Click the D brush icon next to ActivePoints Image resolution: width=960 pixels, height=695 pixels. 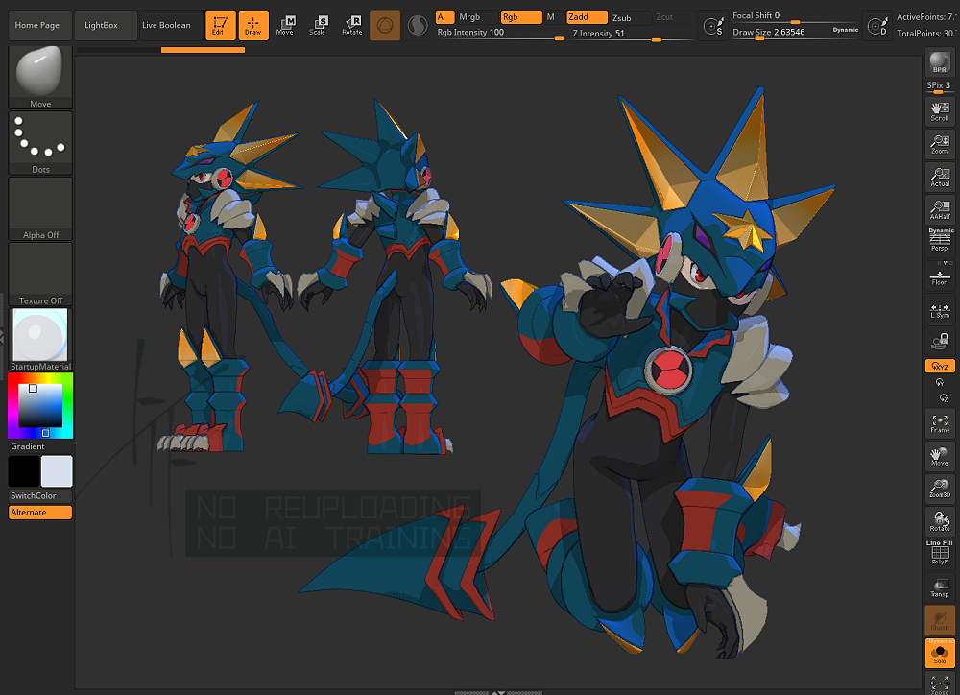coord(877,26)
